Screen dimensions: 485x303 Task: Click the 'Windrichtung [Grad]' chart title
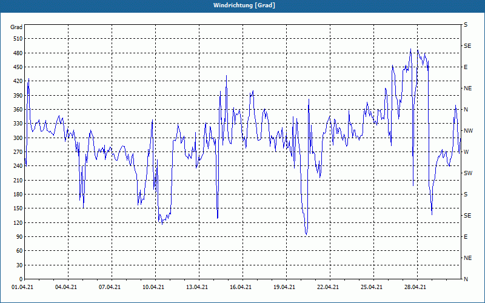[x=244, y=5]
